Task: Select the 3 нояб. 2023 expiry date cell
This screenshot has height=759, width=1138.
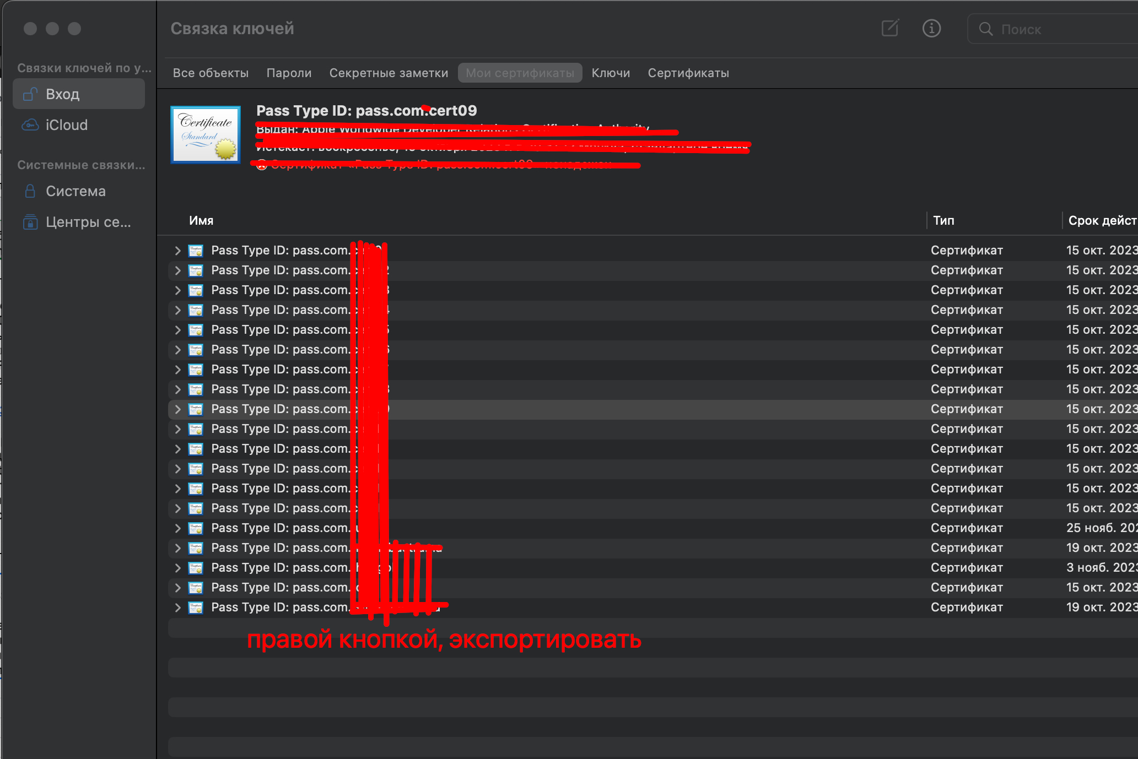Action: pos(1102,568)
